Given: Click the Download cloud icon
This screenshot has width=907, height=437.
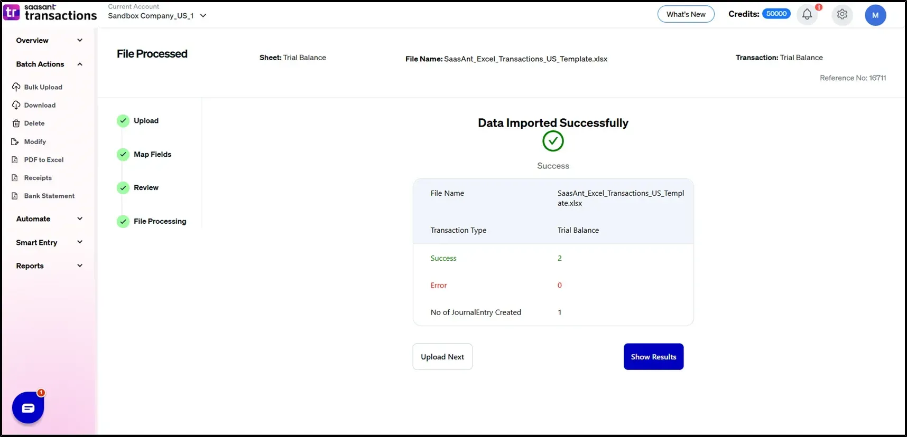Looking at the screenshot, I should tap(16, 105).
